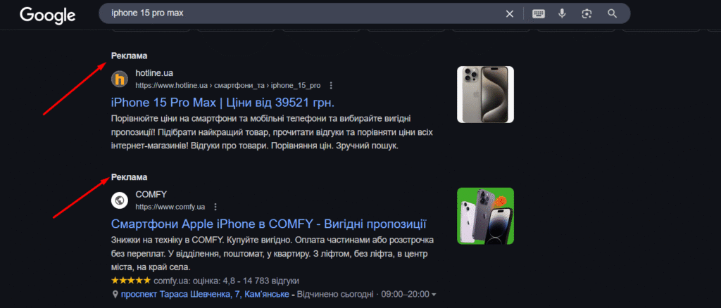Click the comfy.ua rating 4,8 review text
This screenshot has height=308, width=721.
click(226, 281)
